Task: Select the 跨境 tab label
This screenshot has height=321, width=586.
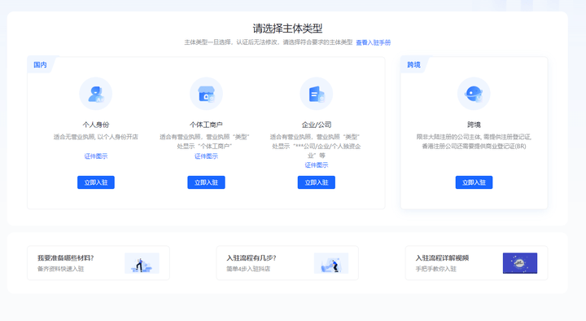Action: 413,64
